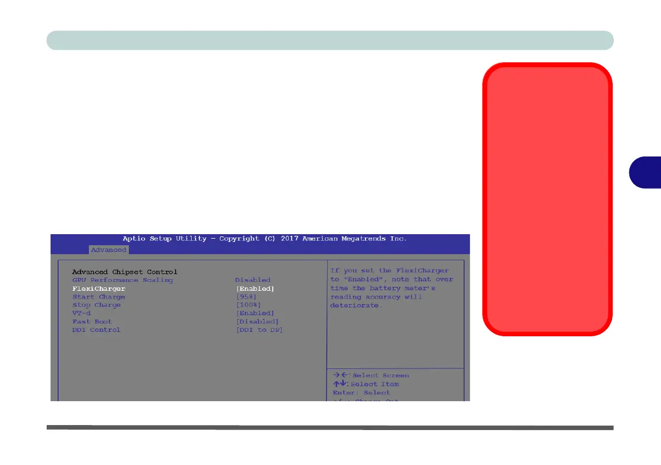Select the Advanced tab
This screenshot has width=661, height=465.
coord(109,250)
